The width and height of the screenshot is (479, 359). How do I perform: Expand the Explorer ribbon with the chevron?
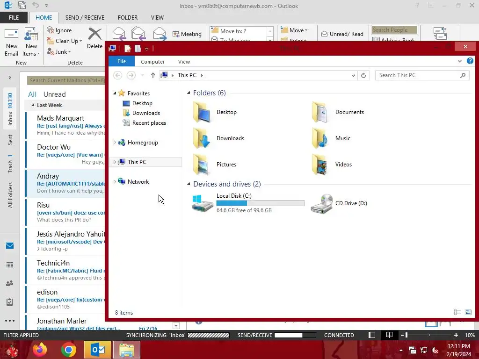pyautogui.click(x=460, y=61)
